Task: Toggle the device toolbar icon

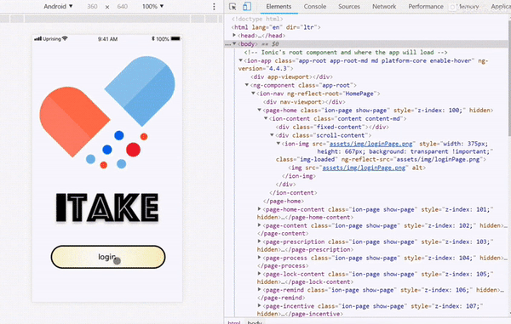Action: [x=247, y=7]
